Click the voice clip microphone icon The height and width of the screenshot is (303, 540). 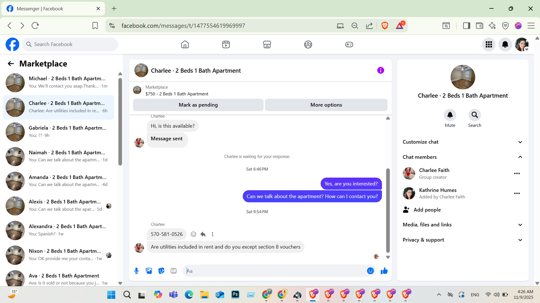136,271
